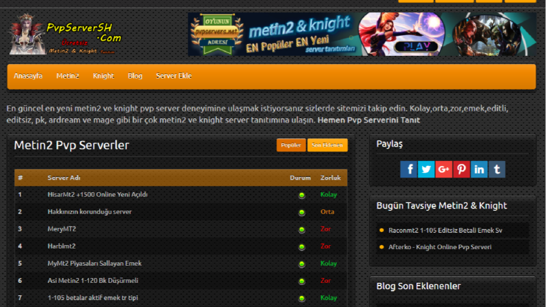Open MyMt2 Piyasaları Sallayan Emek

[x=94, y=264]
